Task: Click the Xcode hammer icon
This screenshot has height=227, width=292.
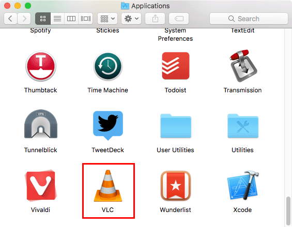Action: coord(243,185)
